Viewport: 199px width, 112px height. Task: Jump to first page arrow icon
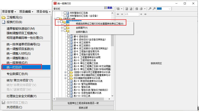(x=118, y=14)
